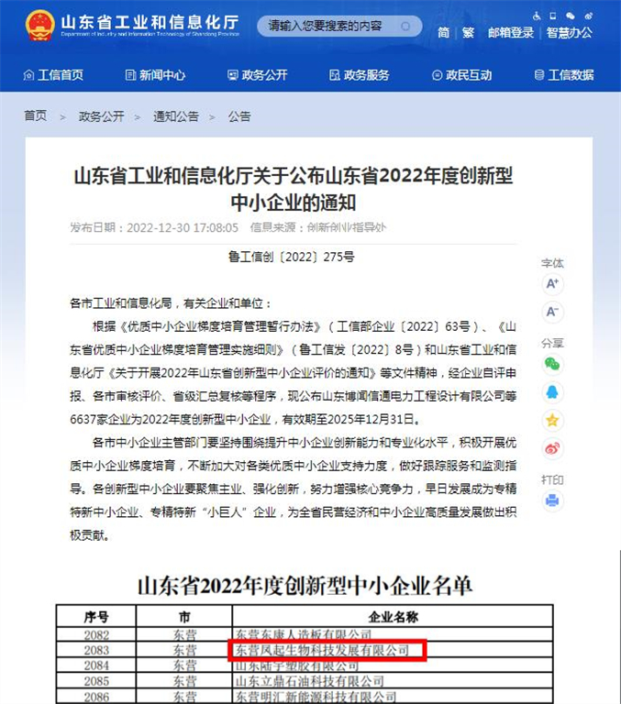Open 政民互动 navigation menu
This screenshot has width=621, height=704.
tap(462, 75)
